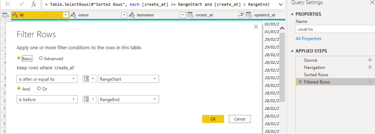Open settings gear of Navigation step
The image size is (375, 134).
pos(370,67)
